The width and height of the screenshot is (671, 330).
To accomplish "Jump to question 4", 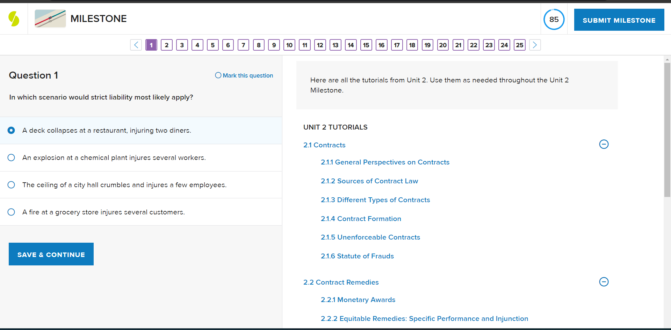I will coord(197,45).
